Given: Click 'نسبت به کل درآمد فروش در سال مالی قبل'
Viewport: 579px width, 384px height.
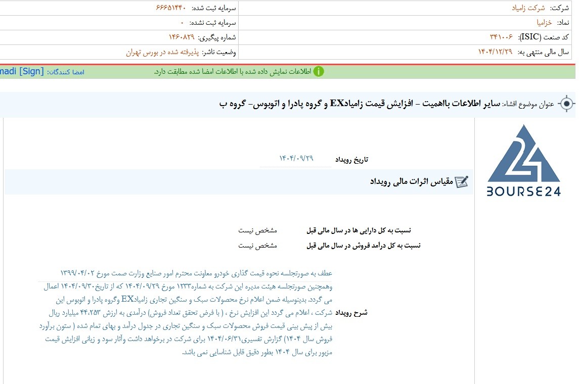Looking at the screenshot, I should 364,245.
